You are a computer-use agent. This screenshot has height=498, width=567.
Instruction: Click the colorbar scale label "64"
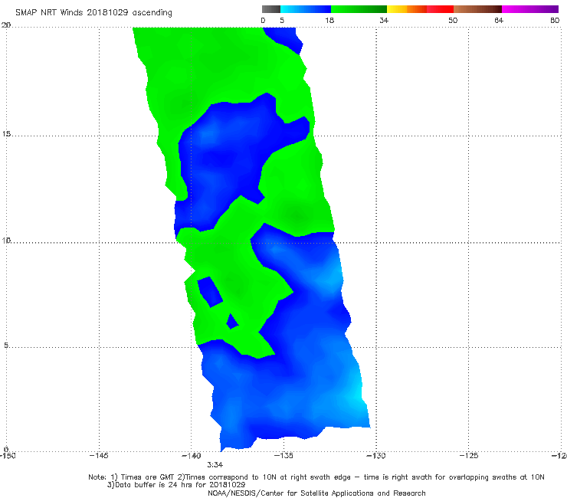pos(499,21)
